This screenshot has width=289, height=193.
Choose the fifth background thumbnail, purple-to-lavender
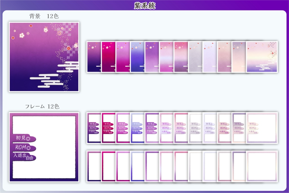(152, 57)
